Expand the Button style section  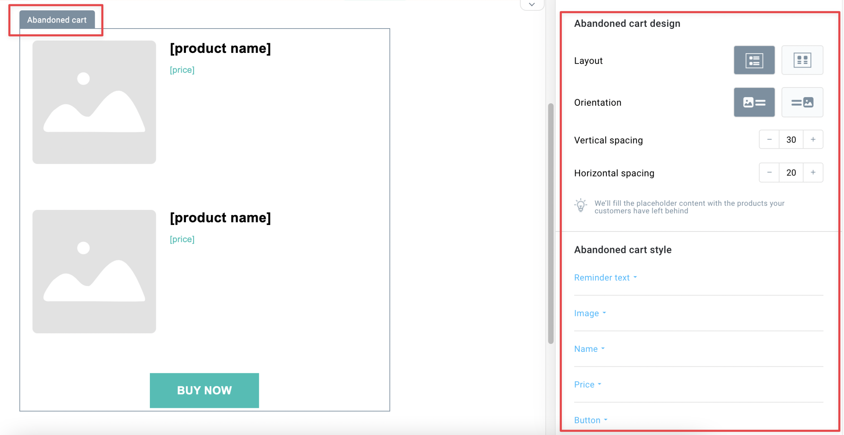click(591, 420)
